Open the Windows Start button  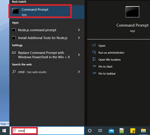[4, 130]
